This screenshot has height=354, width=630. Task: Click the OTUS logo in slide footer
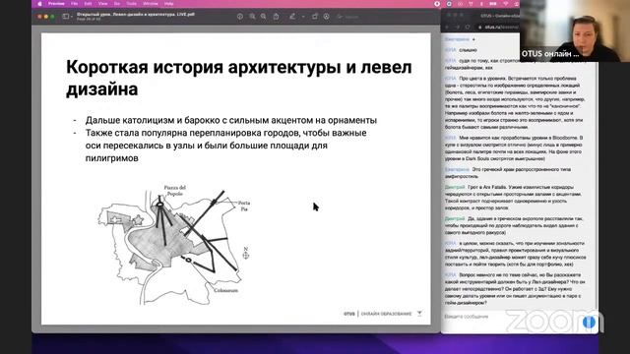pos(349,314)
